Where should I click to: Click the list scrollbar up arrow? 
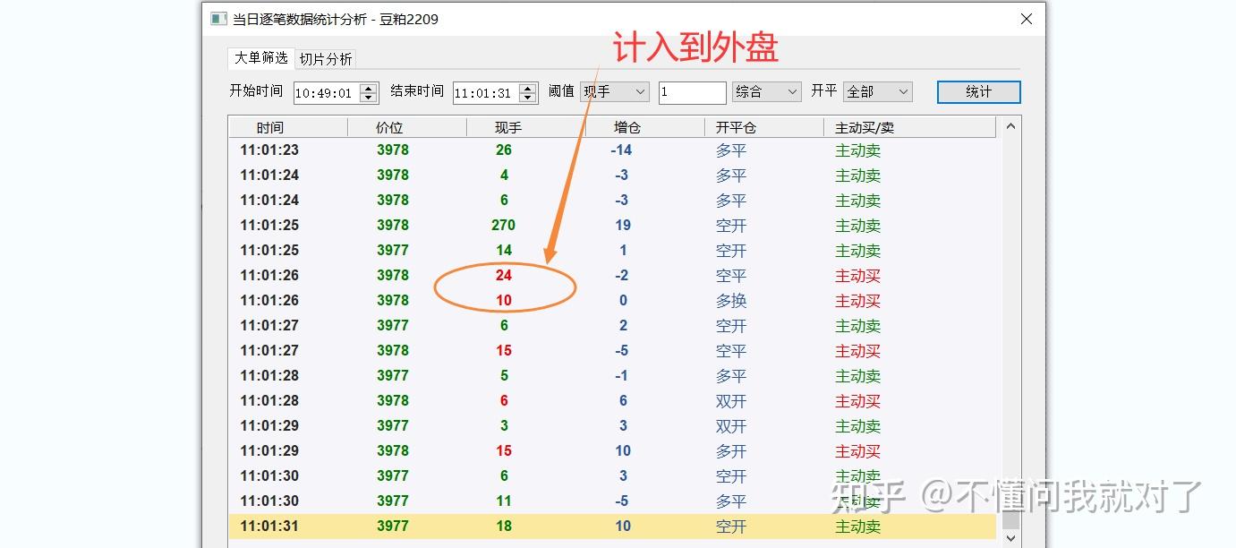point(1010,126)
